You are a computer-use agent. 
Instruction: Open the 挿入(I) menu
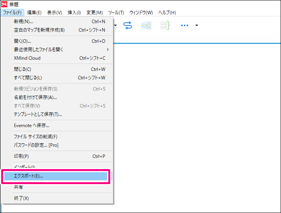tap(74, 13)
